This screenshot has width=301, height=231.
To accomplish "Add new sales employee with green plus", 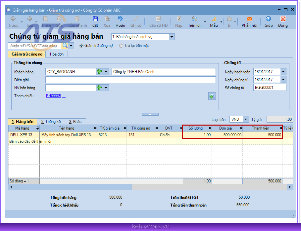I will point(99,88).
